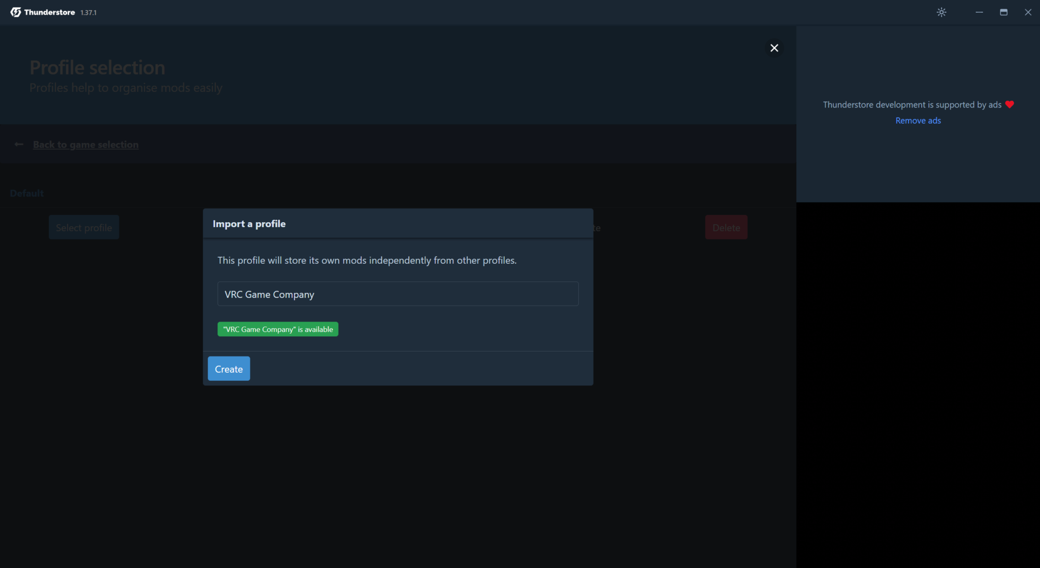Open the Remove ads link
Screen dimensions: 1040x568
[x=918, y=120]
